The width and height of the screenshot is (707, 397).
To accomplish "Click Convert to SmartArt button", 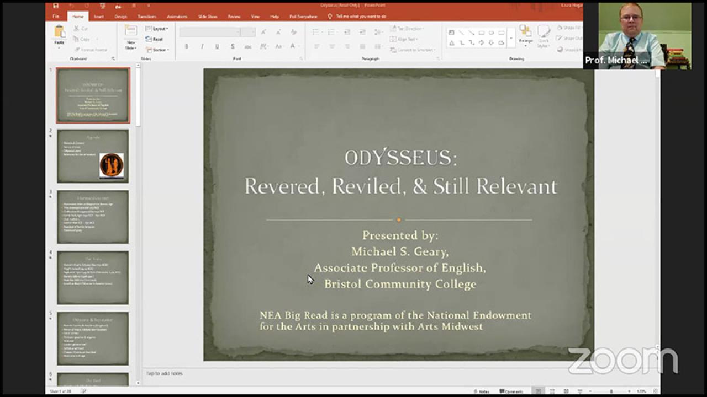I will [413, 50].
